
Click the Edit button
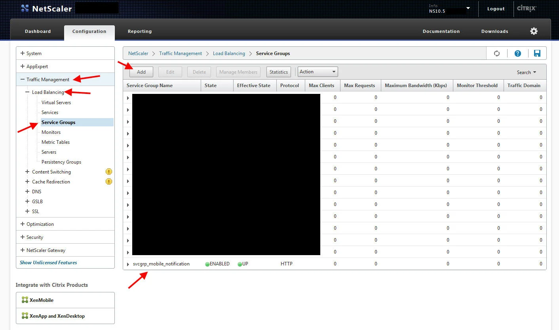tap(170, 72)
